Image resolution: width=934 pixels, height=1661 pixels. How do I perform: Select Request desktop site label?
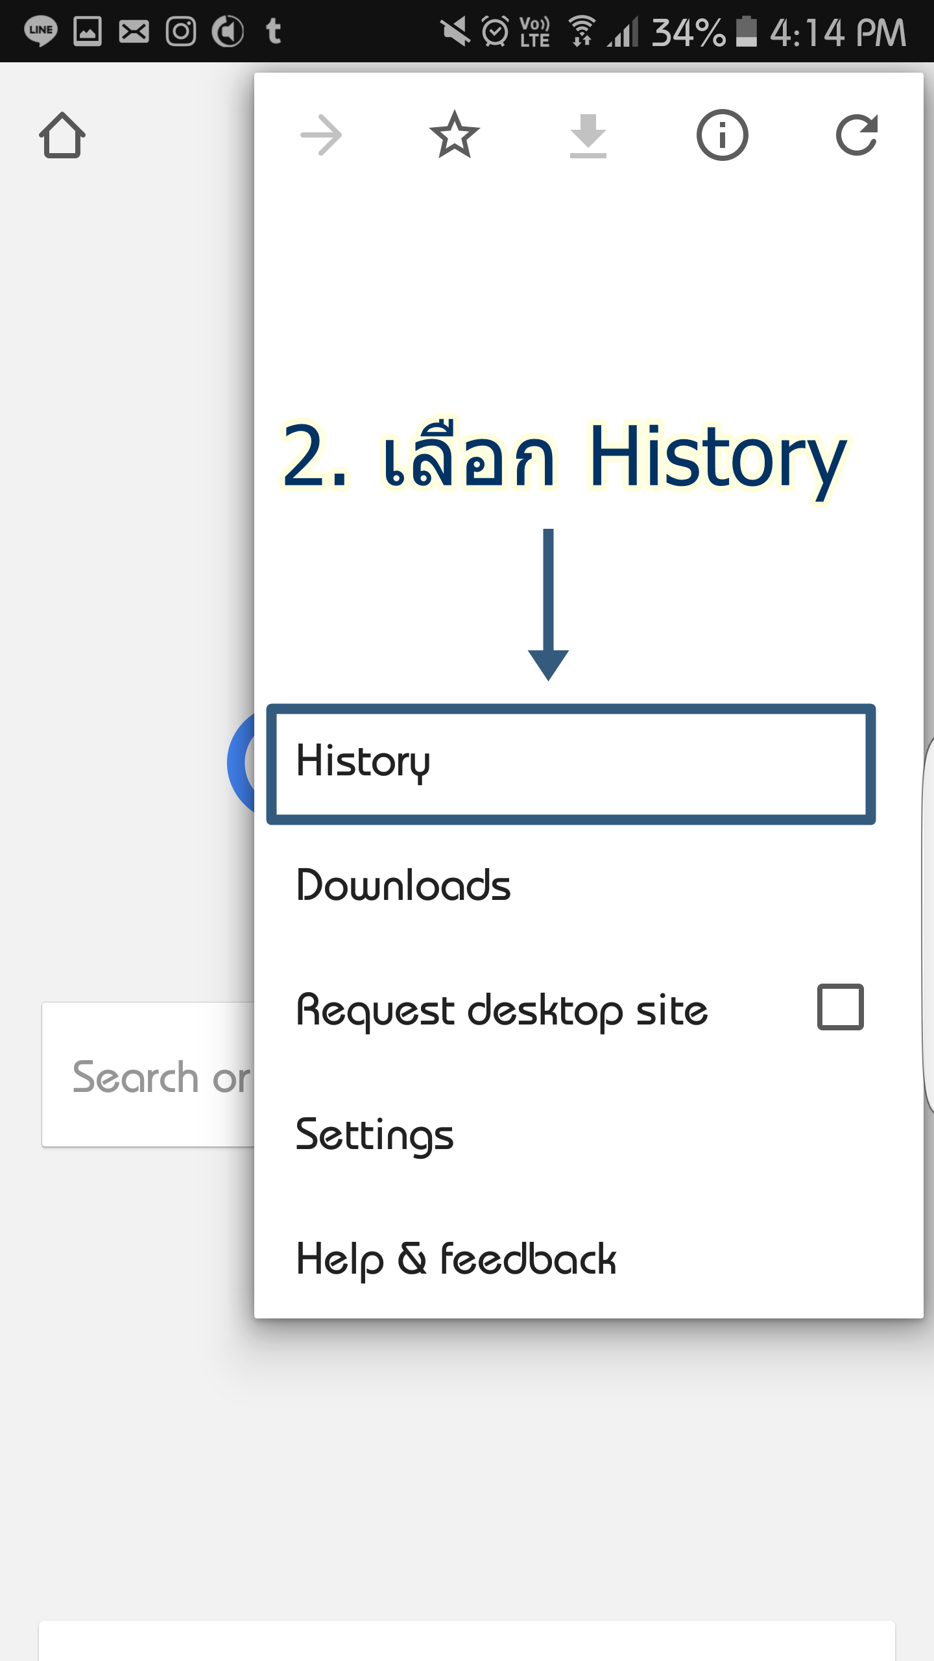(x=501, y=1010)
